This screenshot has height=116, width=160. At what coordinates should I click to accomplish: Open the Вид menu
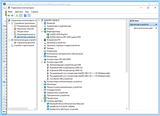tap(27, 12)
